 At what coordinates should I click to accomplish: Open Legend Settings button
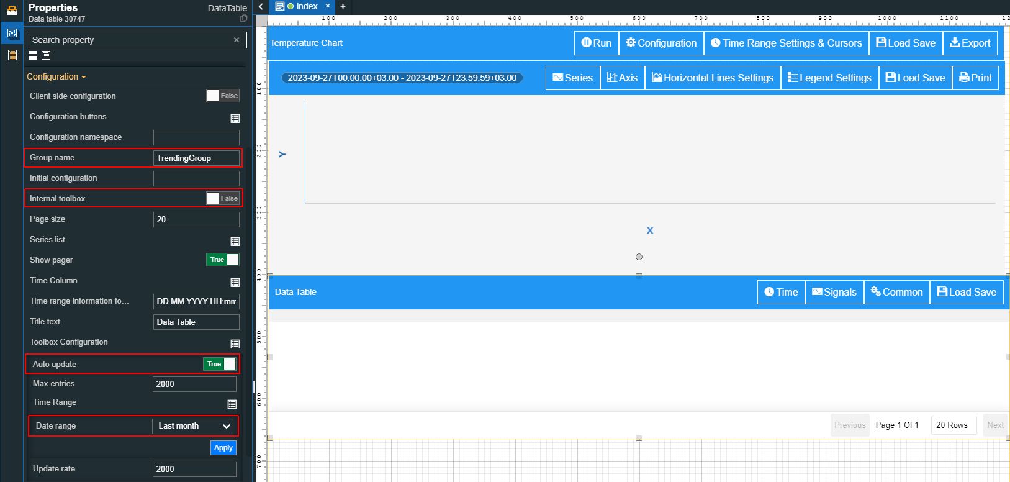click(x=829, y=78)
